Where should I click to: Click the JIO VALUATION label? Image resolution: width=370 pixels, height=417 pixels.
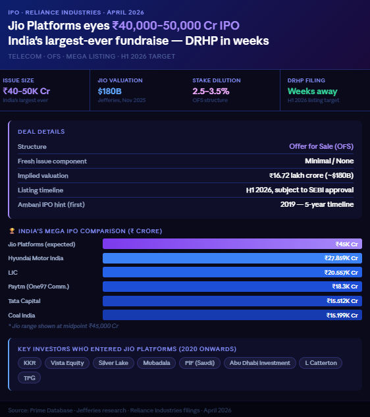pyautogui.click(x=120, y=80)
